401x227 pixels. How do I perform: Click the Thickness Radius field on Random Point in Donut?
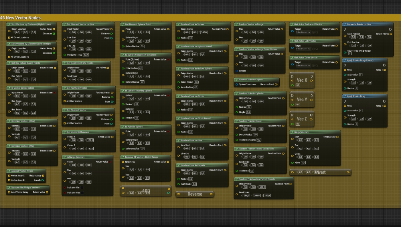[x=259, y=140]
